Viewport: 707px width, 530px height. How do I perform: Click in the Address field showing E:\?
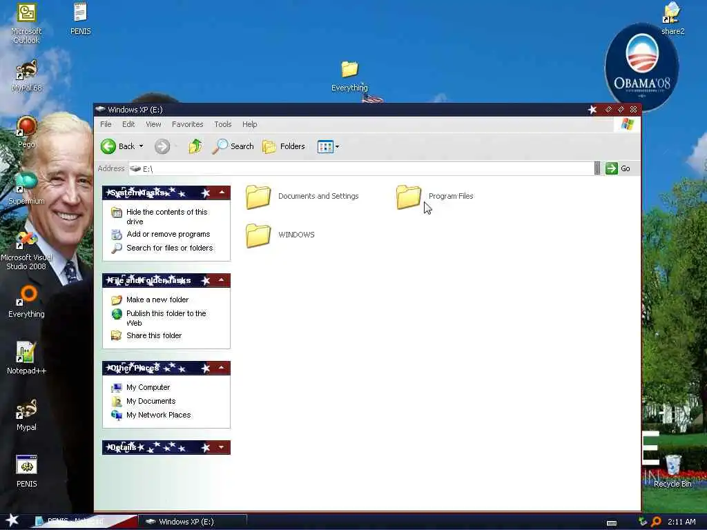coord(360,168)
